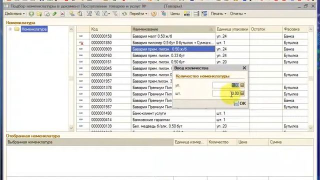This screenshot has width=320, height=180.
Task: Click code cell 0000000909
Action: (x=110, y=49)
